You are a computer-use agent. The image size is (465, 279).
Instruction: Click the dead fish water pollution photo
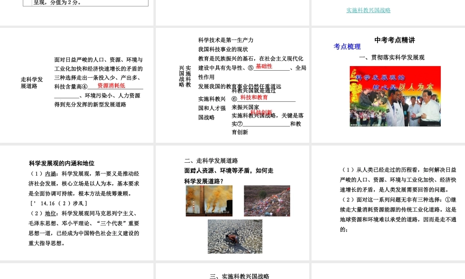coord(235,237)
